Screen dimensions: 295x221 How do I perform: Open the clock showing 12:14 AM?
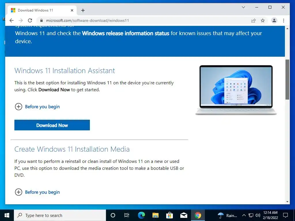coord(270,215)
